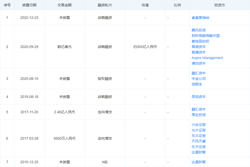Open investor link 兴业证券

coord(198,125)
